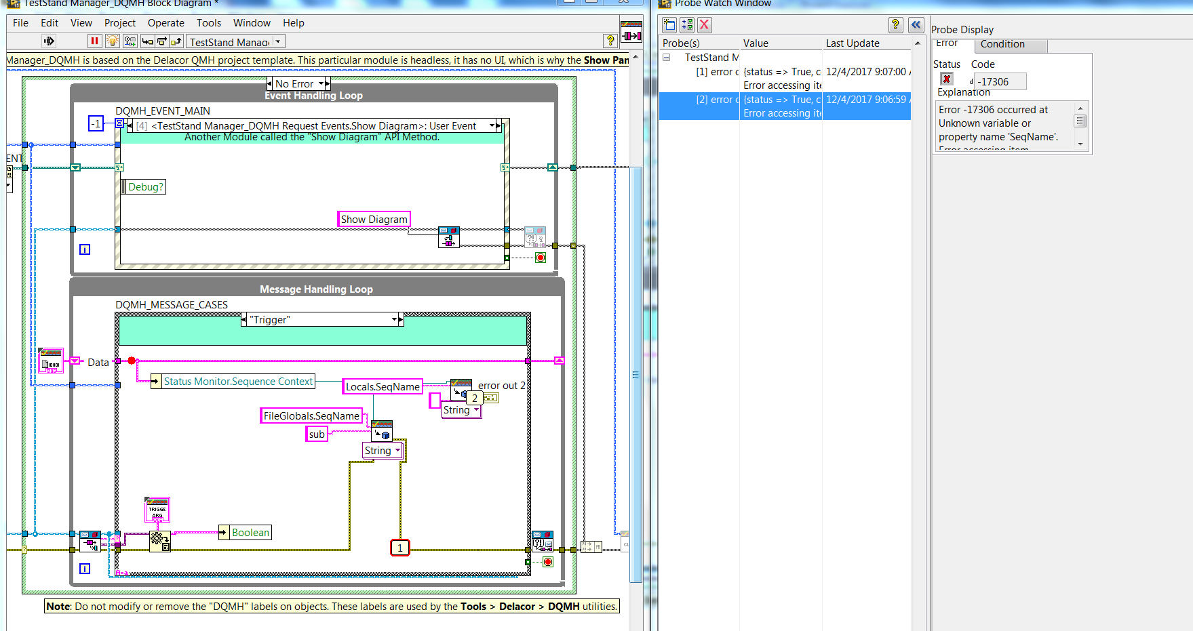
Task: Open the Tools menu
Action: (209, 23)
